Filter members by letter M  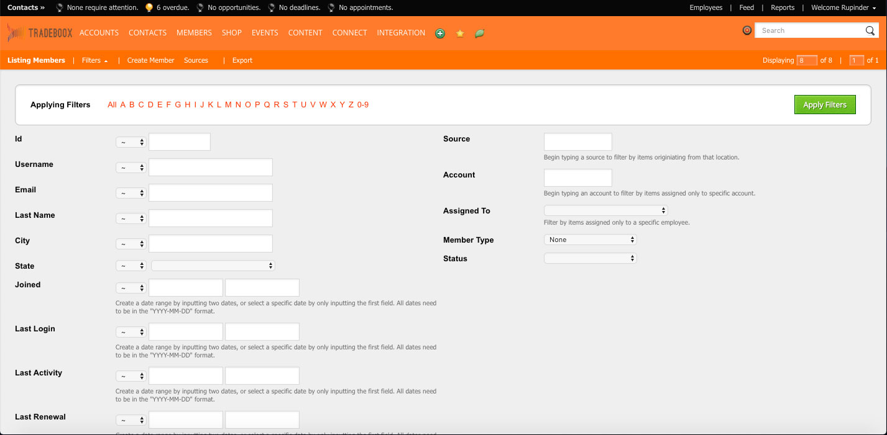[x=228, y=105]
